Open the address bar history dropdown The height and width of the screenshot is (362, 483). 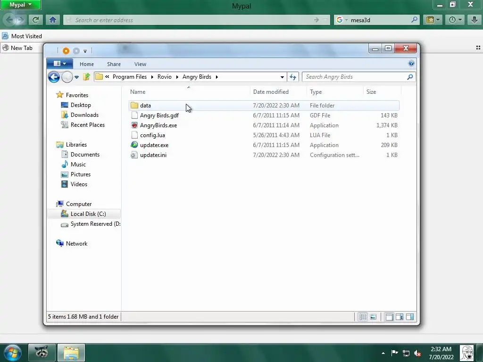coord(282,77)
